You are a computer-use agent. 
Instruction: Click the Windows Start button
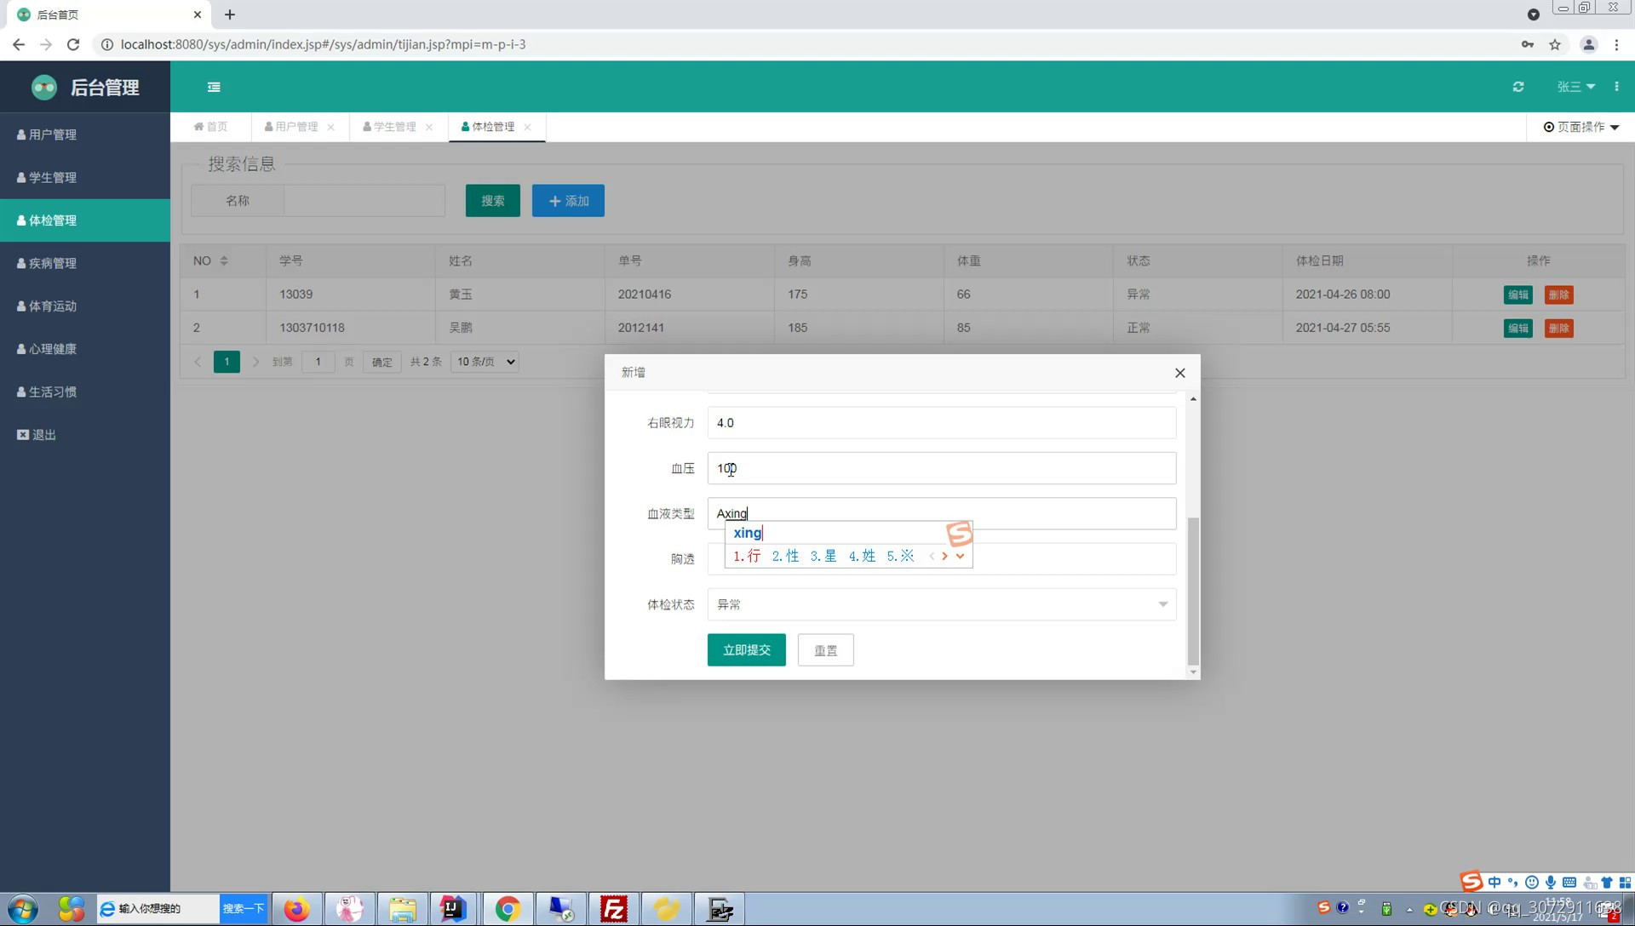pyautogui.click(x=23, y=909)
